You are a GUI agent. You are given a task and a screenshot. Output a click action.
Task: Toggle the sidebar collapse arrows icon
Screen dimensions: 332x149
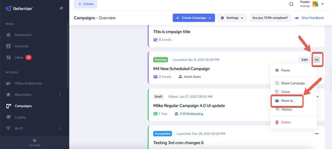click(x=61, y=8)
